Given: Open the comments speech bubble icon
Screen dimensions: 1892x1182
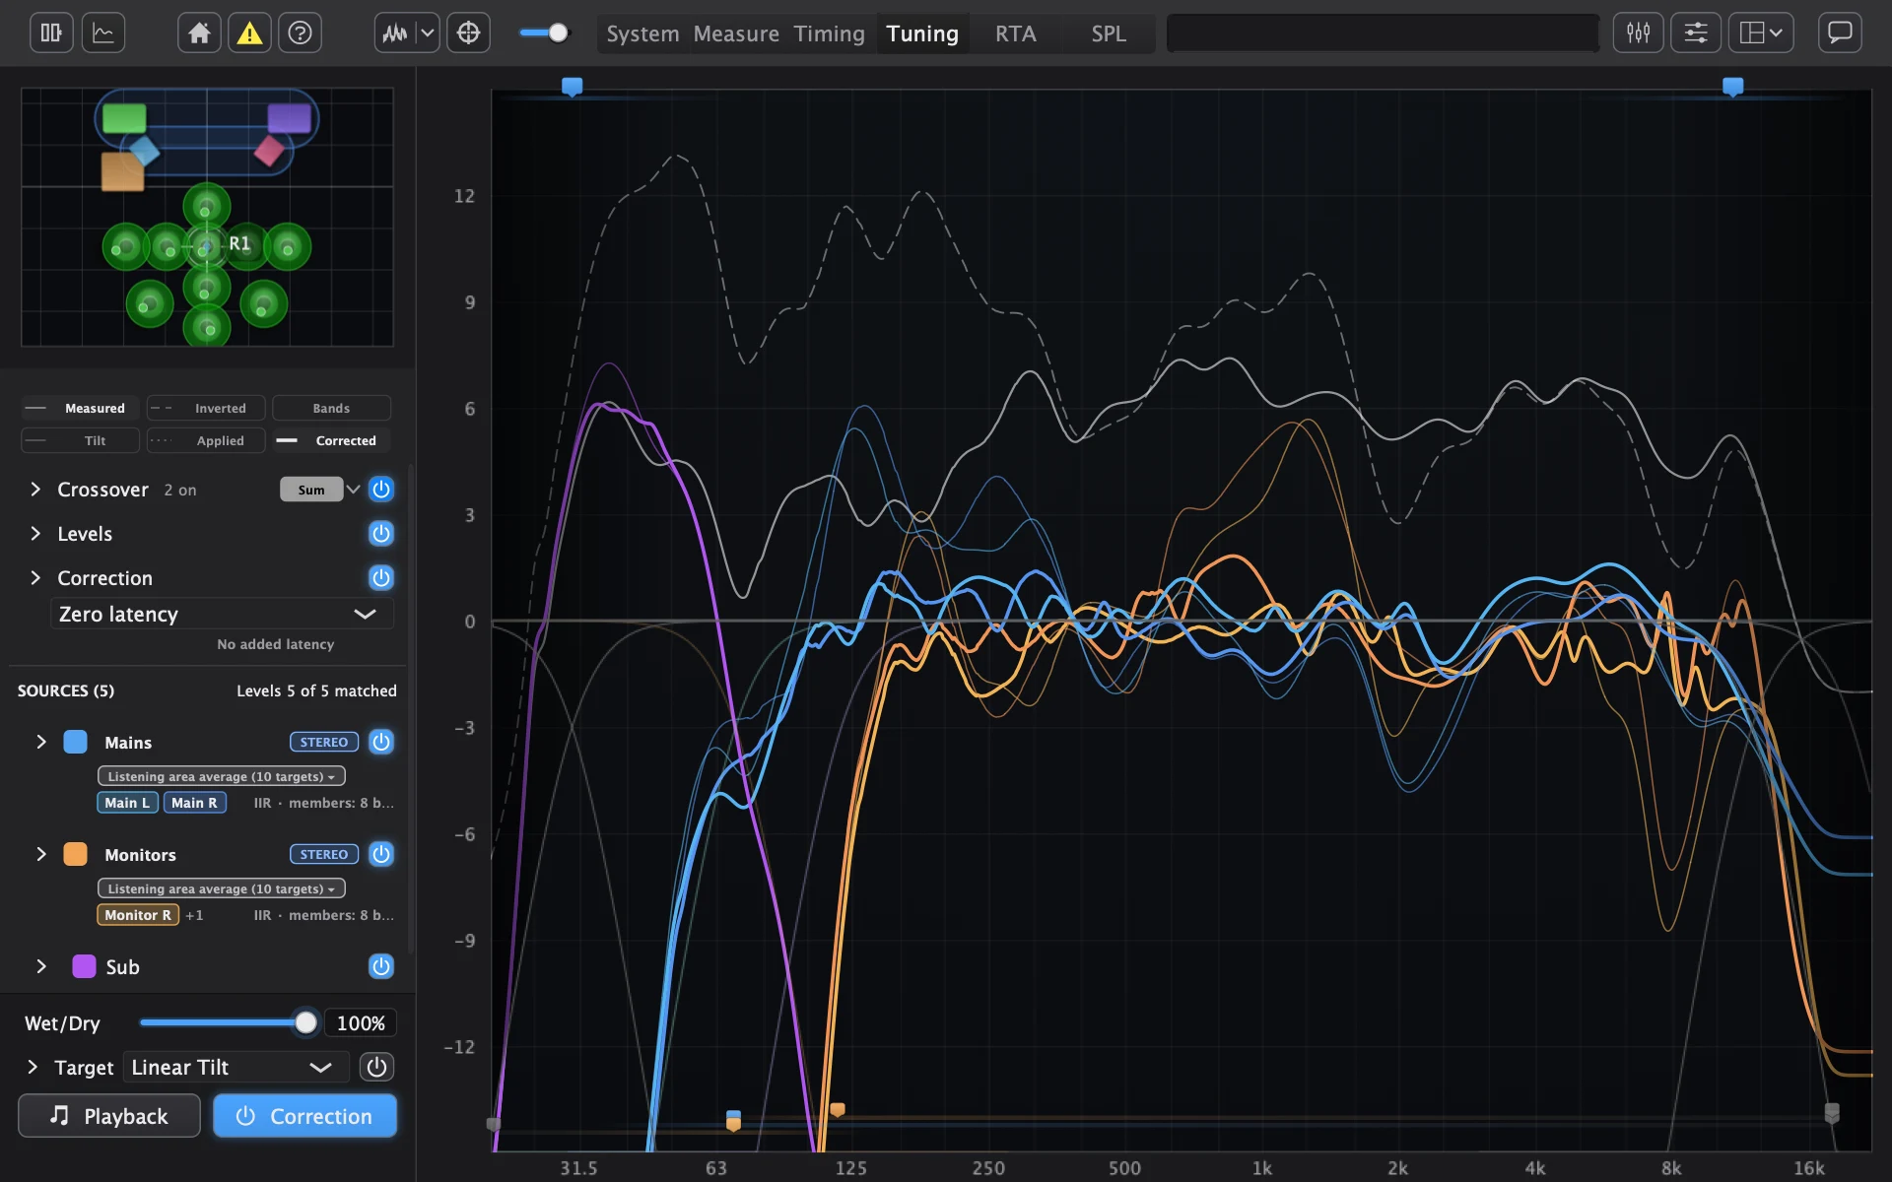Looking at the screenshot, I should [x=1840, y=33].
